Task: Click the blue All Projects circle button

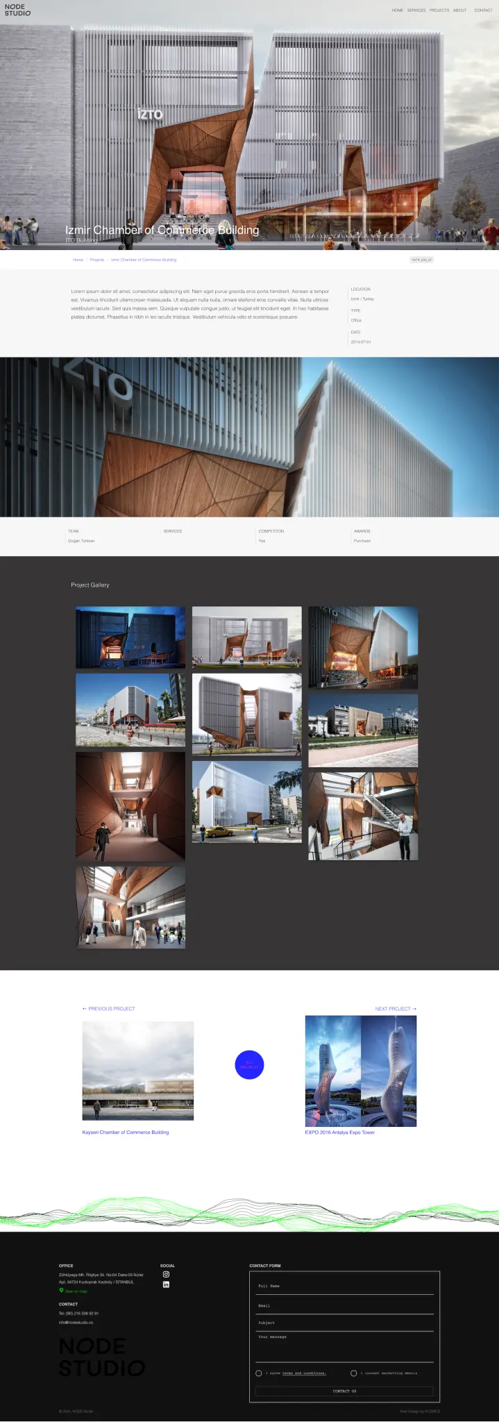Action: [x=249, y=1064]
